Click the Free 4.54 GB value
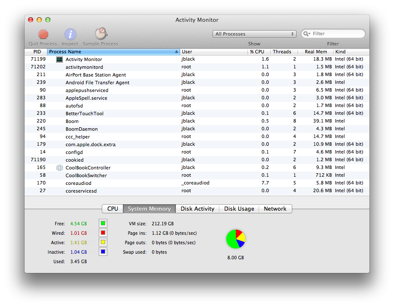 pos(78,224)
